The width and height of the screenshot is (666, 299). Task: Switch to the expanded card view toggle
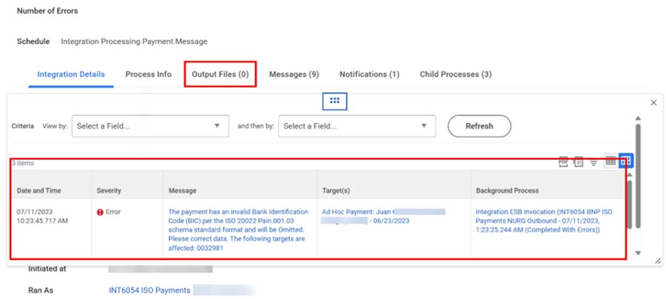pyautogui.click(x=626, y=161)
